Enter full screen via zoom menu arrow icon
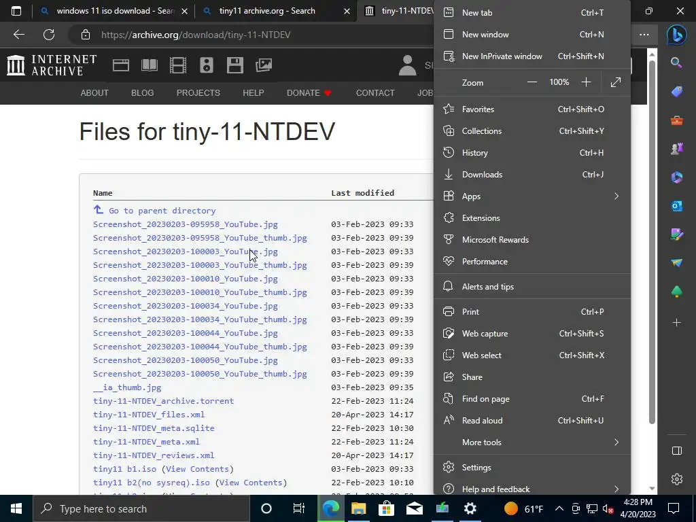The image size is (696, 522). click(x=616, y=82)
